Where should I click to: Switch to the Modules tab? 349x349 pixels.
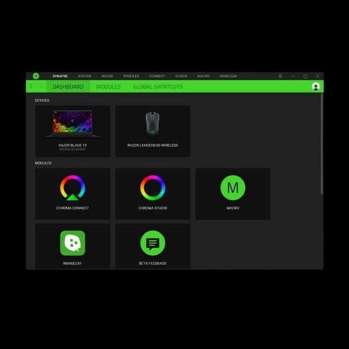[x=108, y=87]
